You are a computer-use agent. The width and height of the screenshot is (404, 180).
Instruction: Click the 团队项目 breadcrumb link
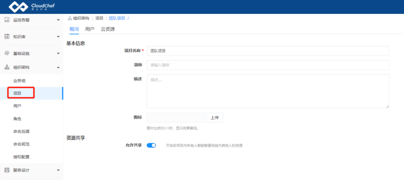click(x=117, y=18)
